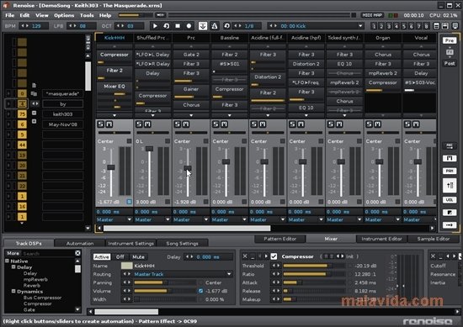Click the VOL icon in right sidebar

click(450, 199)
